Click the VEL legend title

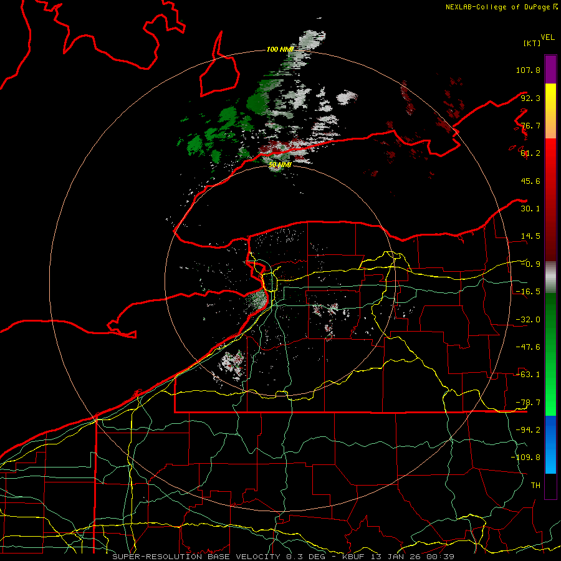[x=547, y=37]
